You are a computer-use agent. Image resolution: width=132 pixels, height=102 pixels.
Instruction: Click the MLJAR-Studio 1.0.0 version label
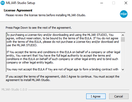(14, 90)
